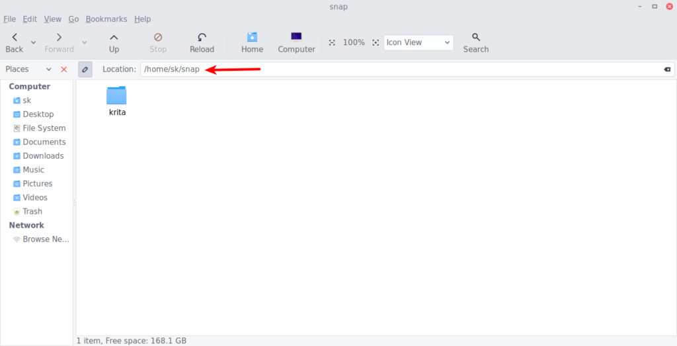Viewport: 677px width, 346px height.
Task: Reload the current folder
Action: pyautogui.click(x=202, y=43)
